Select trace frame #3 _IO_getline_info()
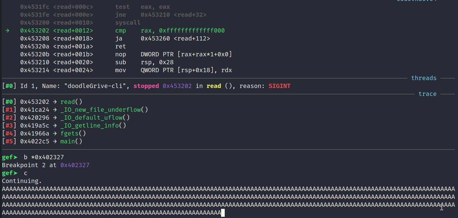 [x=64, y=125]
